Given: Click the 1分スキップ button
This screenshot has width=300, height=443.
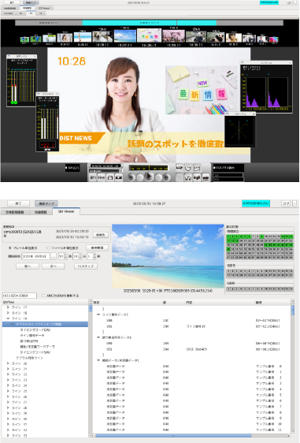Looking at the screenshot, I should coord(86,266).
